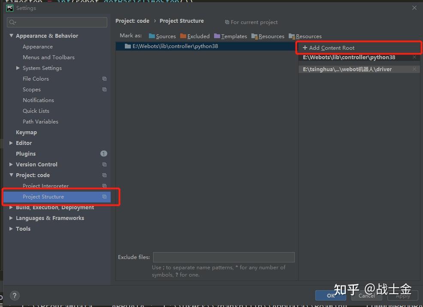
Task: Select Project Interpreter in the sidebar
Action: tap(45, 186)
